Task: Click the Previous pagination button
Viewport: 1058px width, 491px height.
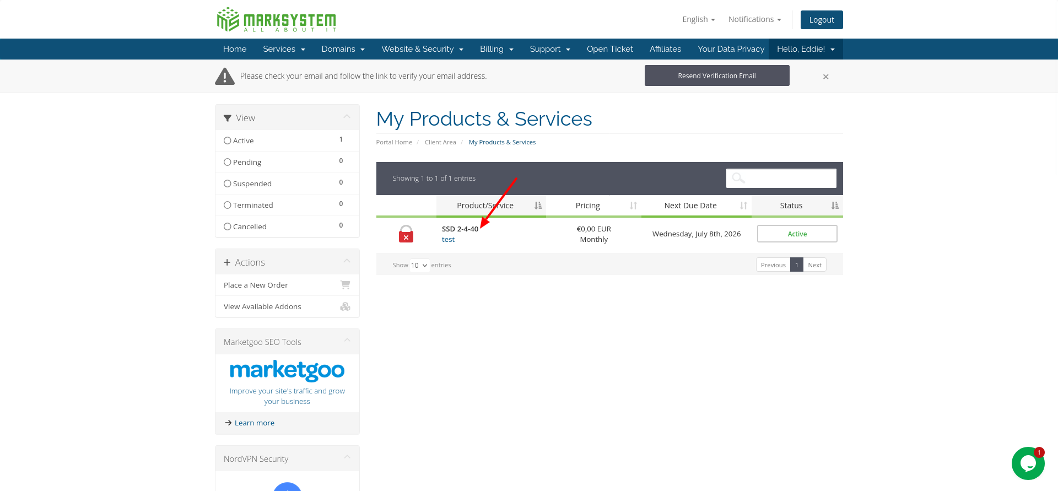Action: click(x=773, y=265)
